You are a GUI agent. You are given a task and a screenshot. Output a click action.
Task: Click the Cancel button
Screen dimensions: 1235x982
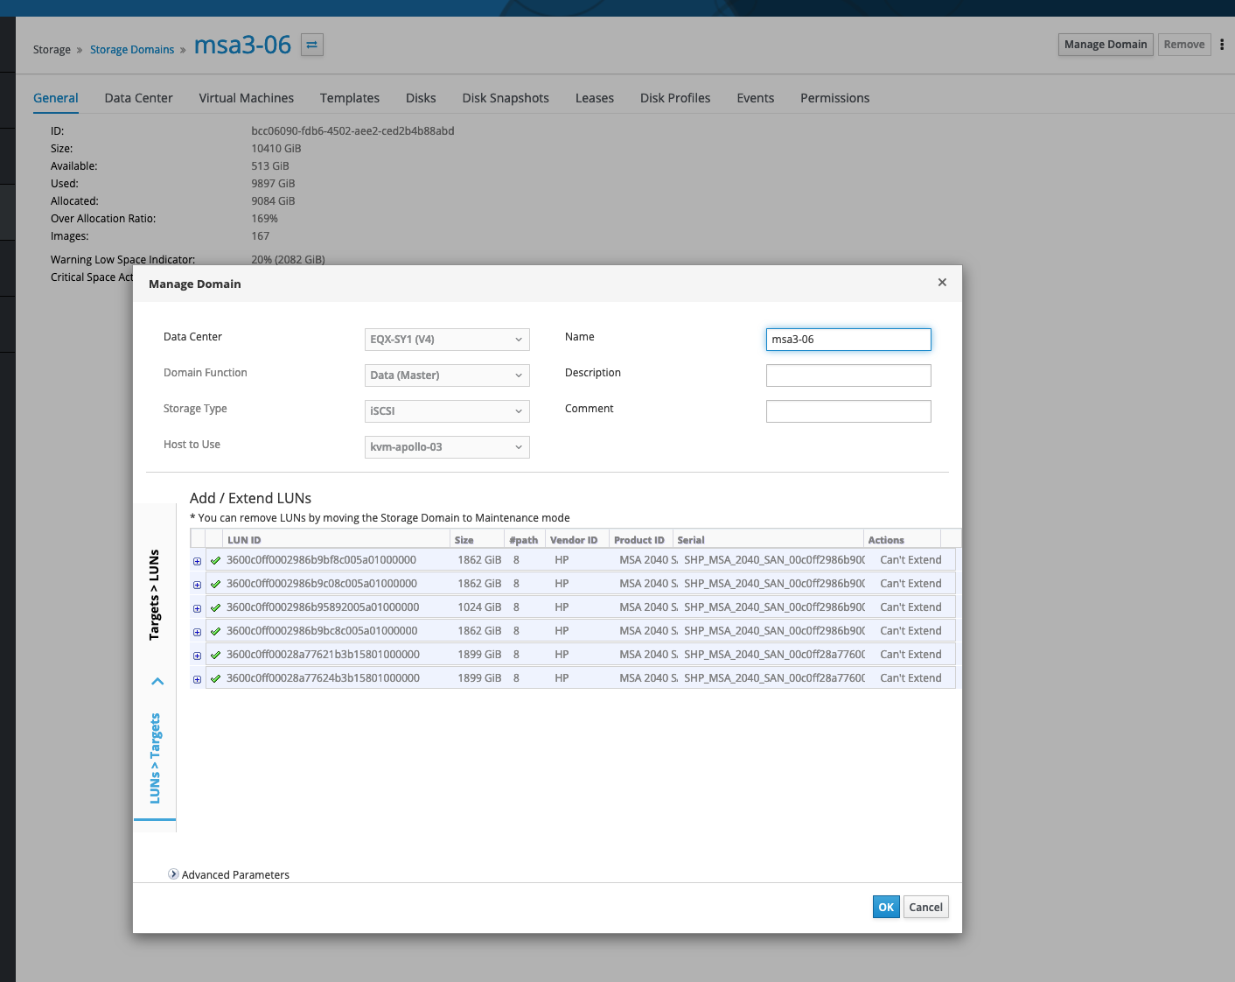pyautogui.click(x=925, y=908)
